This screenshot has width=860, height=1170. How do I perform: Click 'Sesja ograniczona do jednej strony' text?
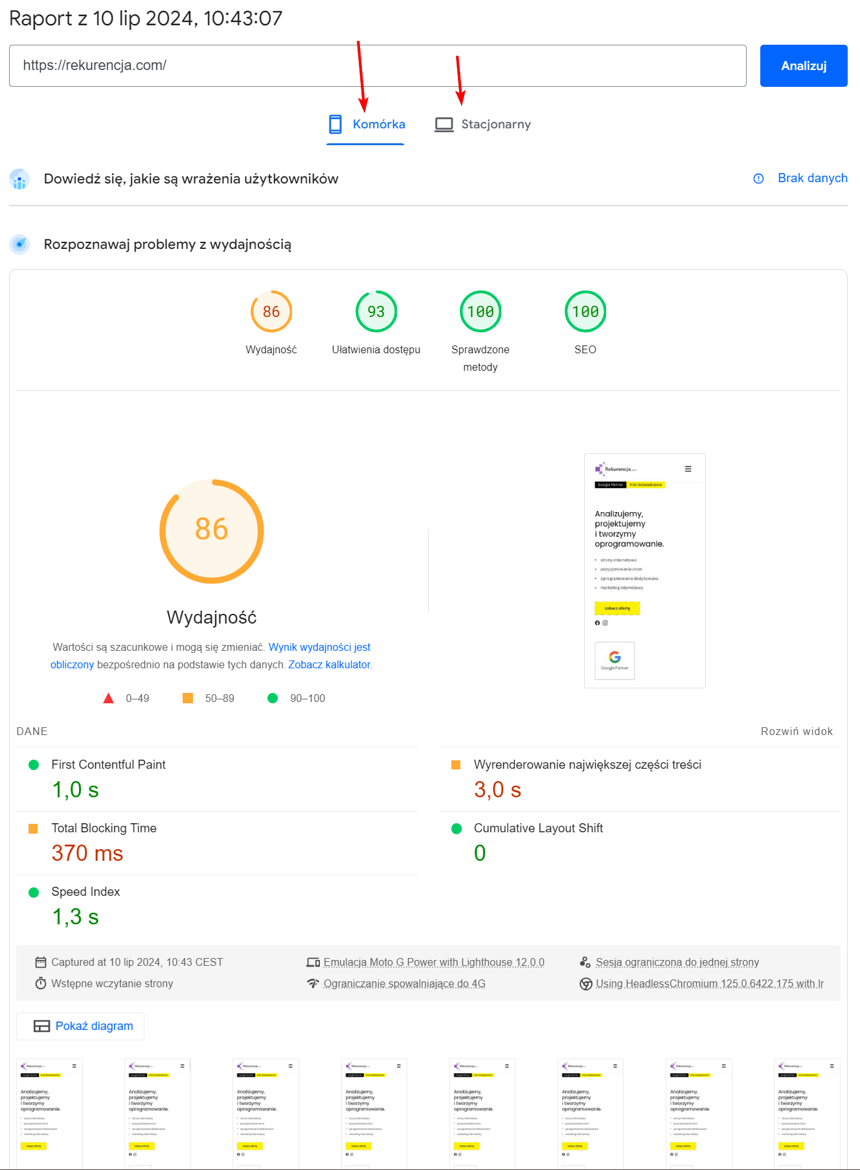[677, 963]
